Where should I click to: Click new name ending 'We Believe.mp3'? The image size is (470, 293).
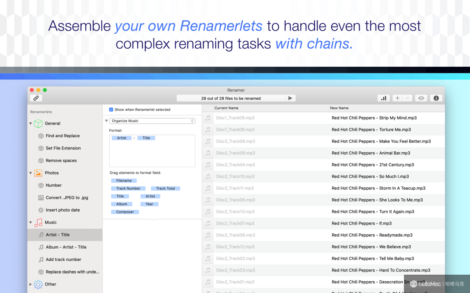(x=371, y=247)
